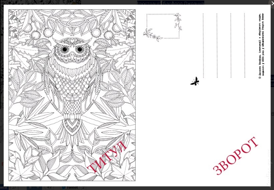Click the share counter showing 42

click(49, 188)
